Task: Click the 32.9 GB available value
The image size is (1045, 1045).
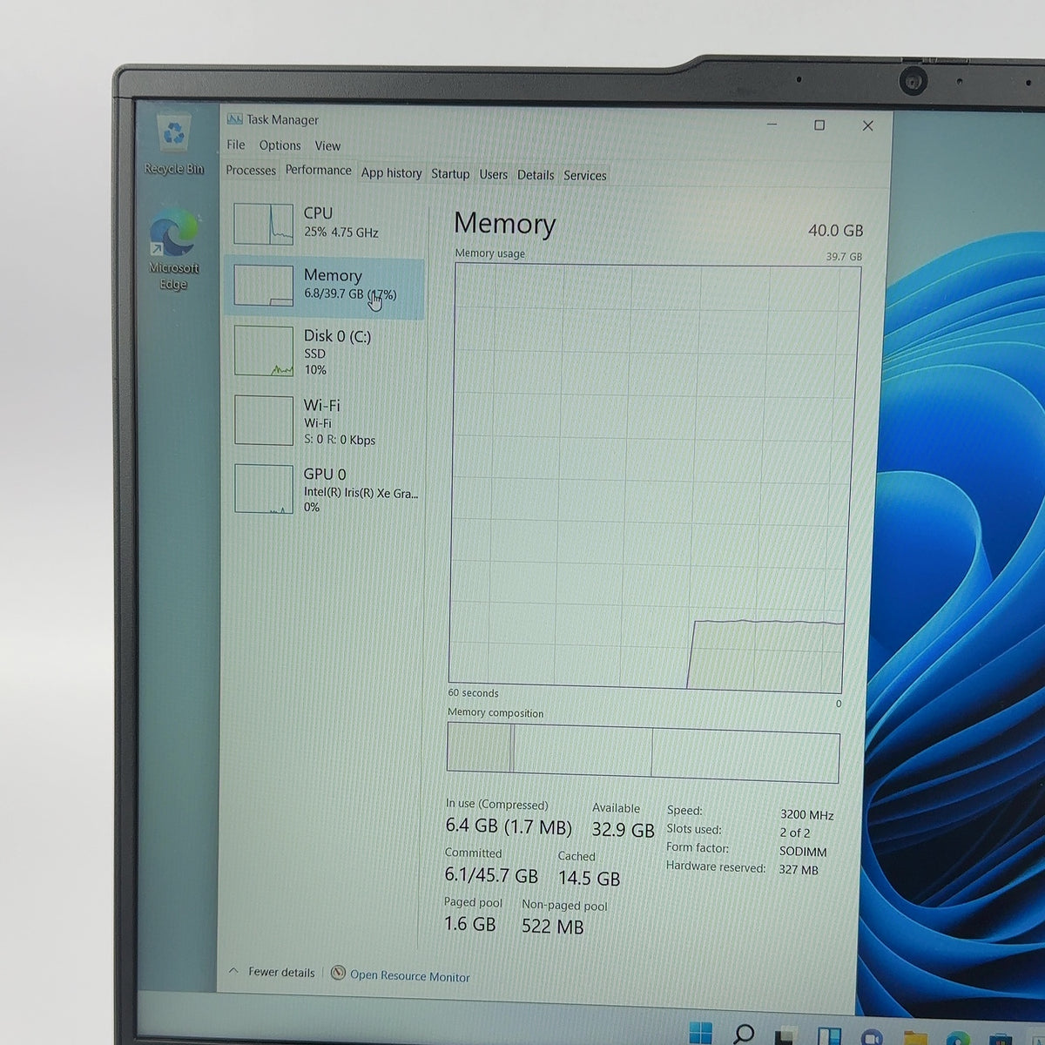Action: [x=623, y=830]
